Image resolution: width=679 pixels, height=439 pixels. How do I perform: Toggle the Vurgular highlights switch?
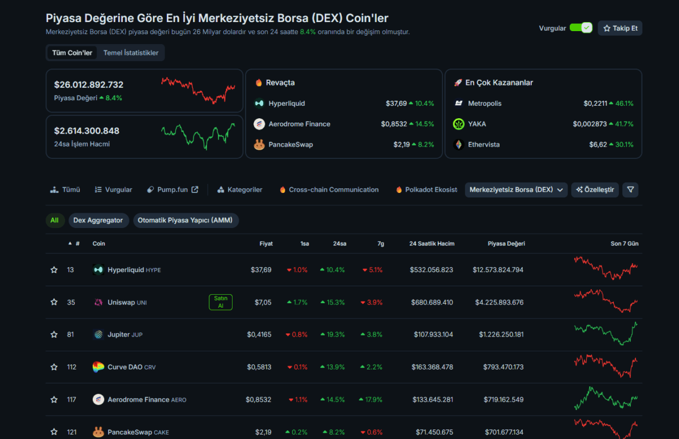(581, 28)
